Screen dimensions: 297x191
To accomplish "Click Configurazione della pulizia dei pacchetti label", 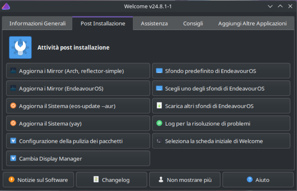I will pos(71,141).
